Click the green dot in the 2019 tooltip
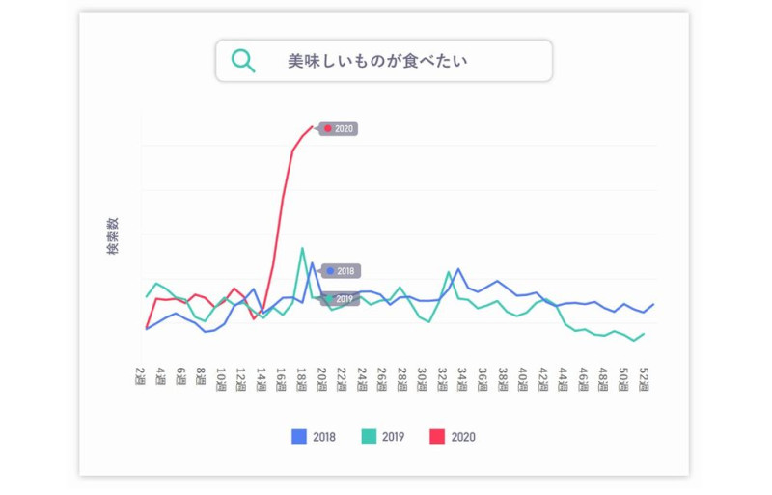Screen dimensions: 772x495 point(329,299)
